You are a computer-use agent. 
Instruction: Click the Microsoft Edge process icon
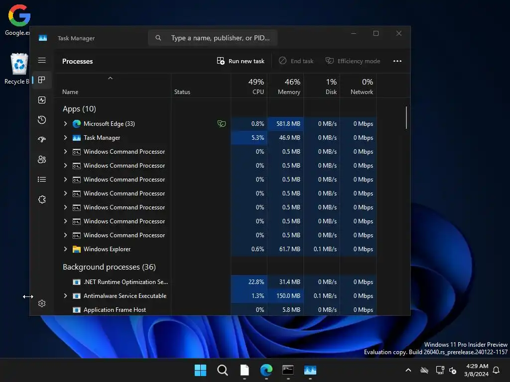pyautogui.click(x=76, y=124)
